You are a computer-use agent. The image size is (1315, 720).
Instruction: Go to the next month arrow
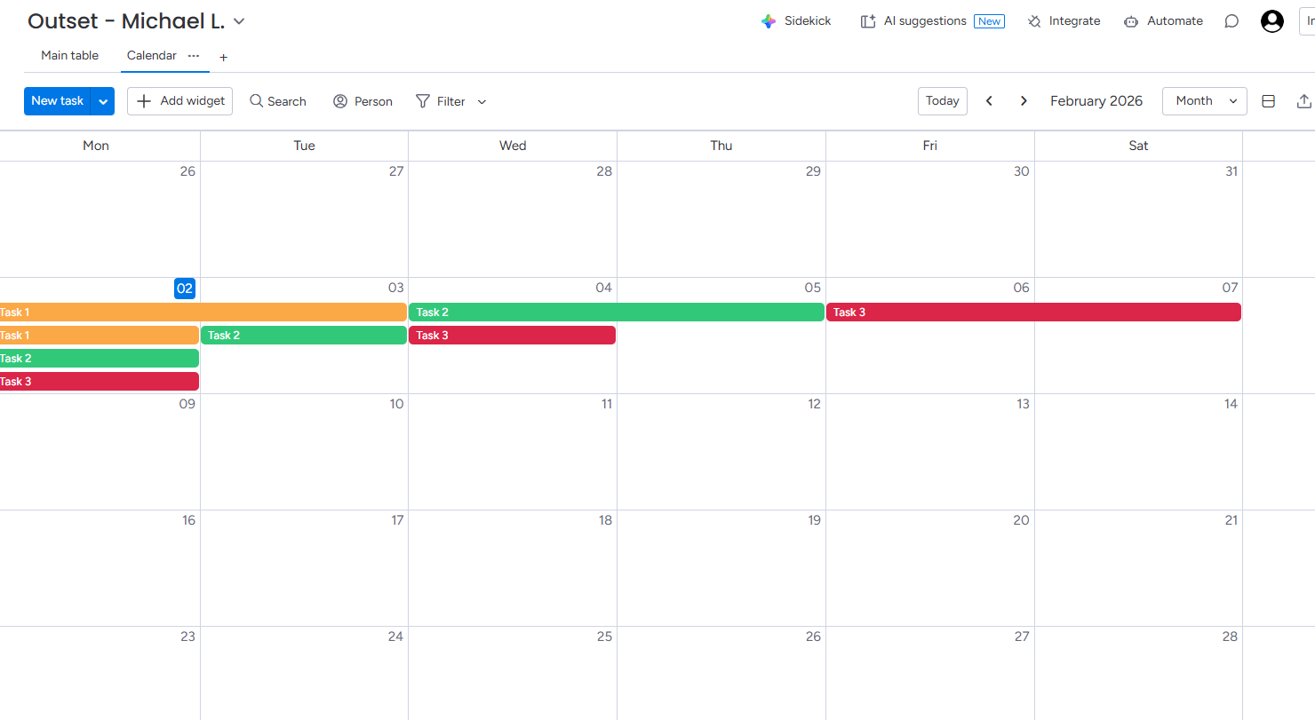[x=1024, y=101]
